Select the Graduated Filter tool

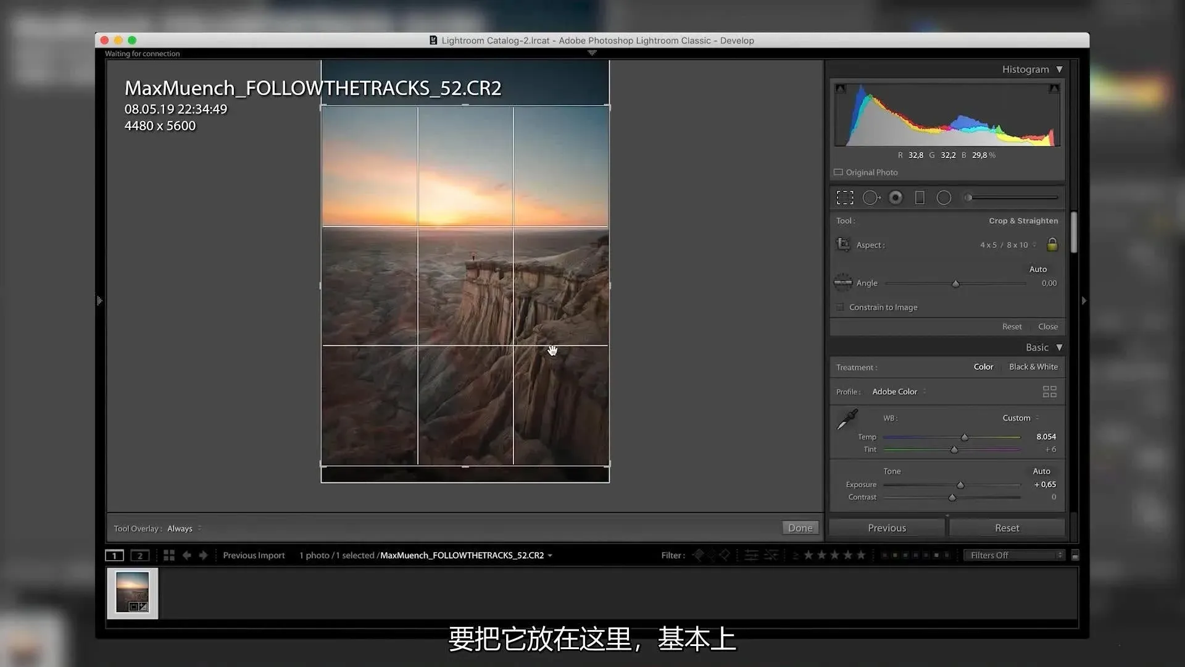coord(920,198)
